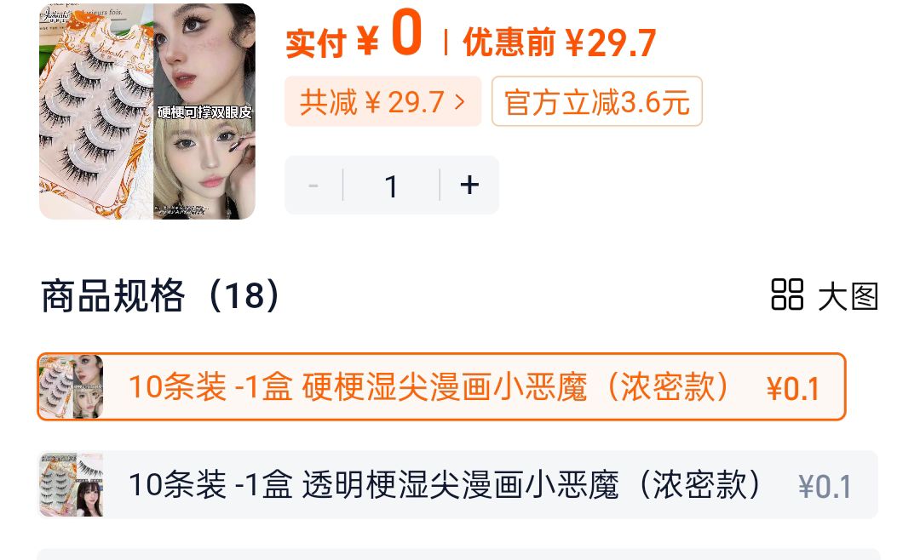Click the 硬梗可撑双眼皮 caption on product image
This screenshot has width=920, height=560.
pos(204,111)
